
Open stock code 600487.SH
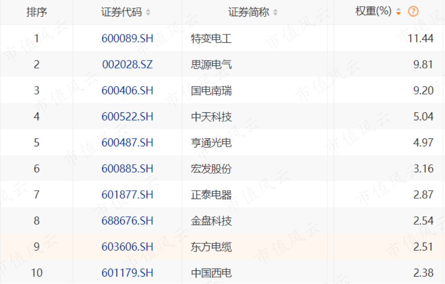(127, 143)
